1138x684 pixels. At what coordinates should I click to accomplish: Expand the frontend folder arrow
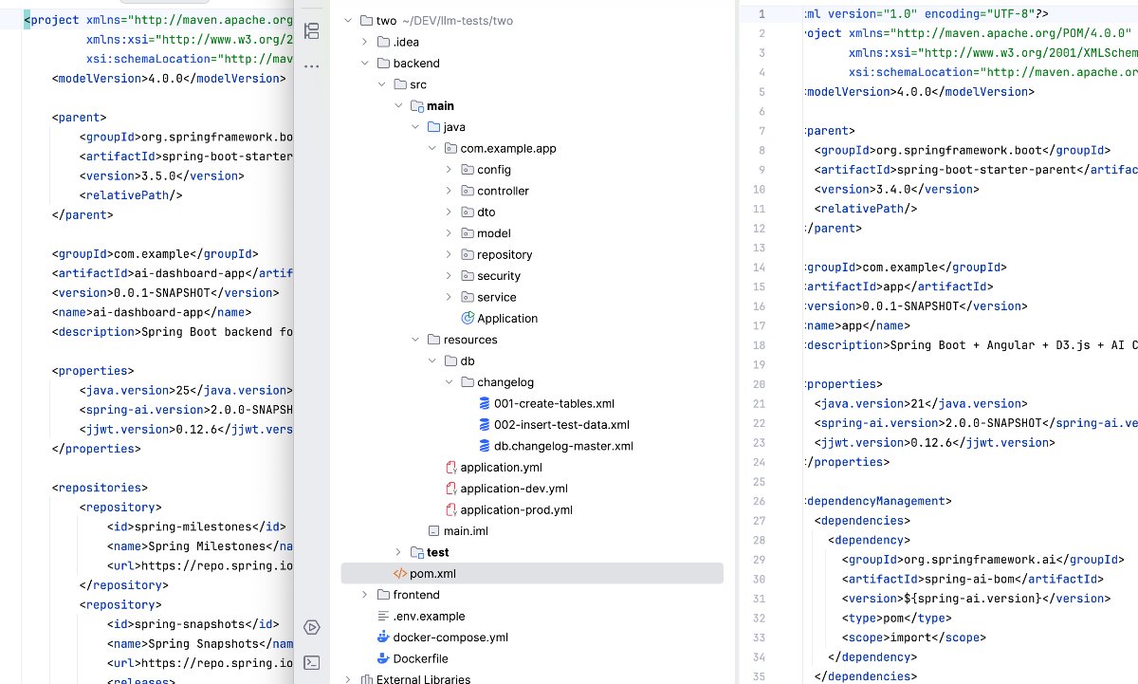coord(365,595)
